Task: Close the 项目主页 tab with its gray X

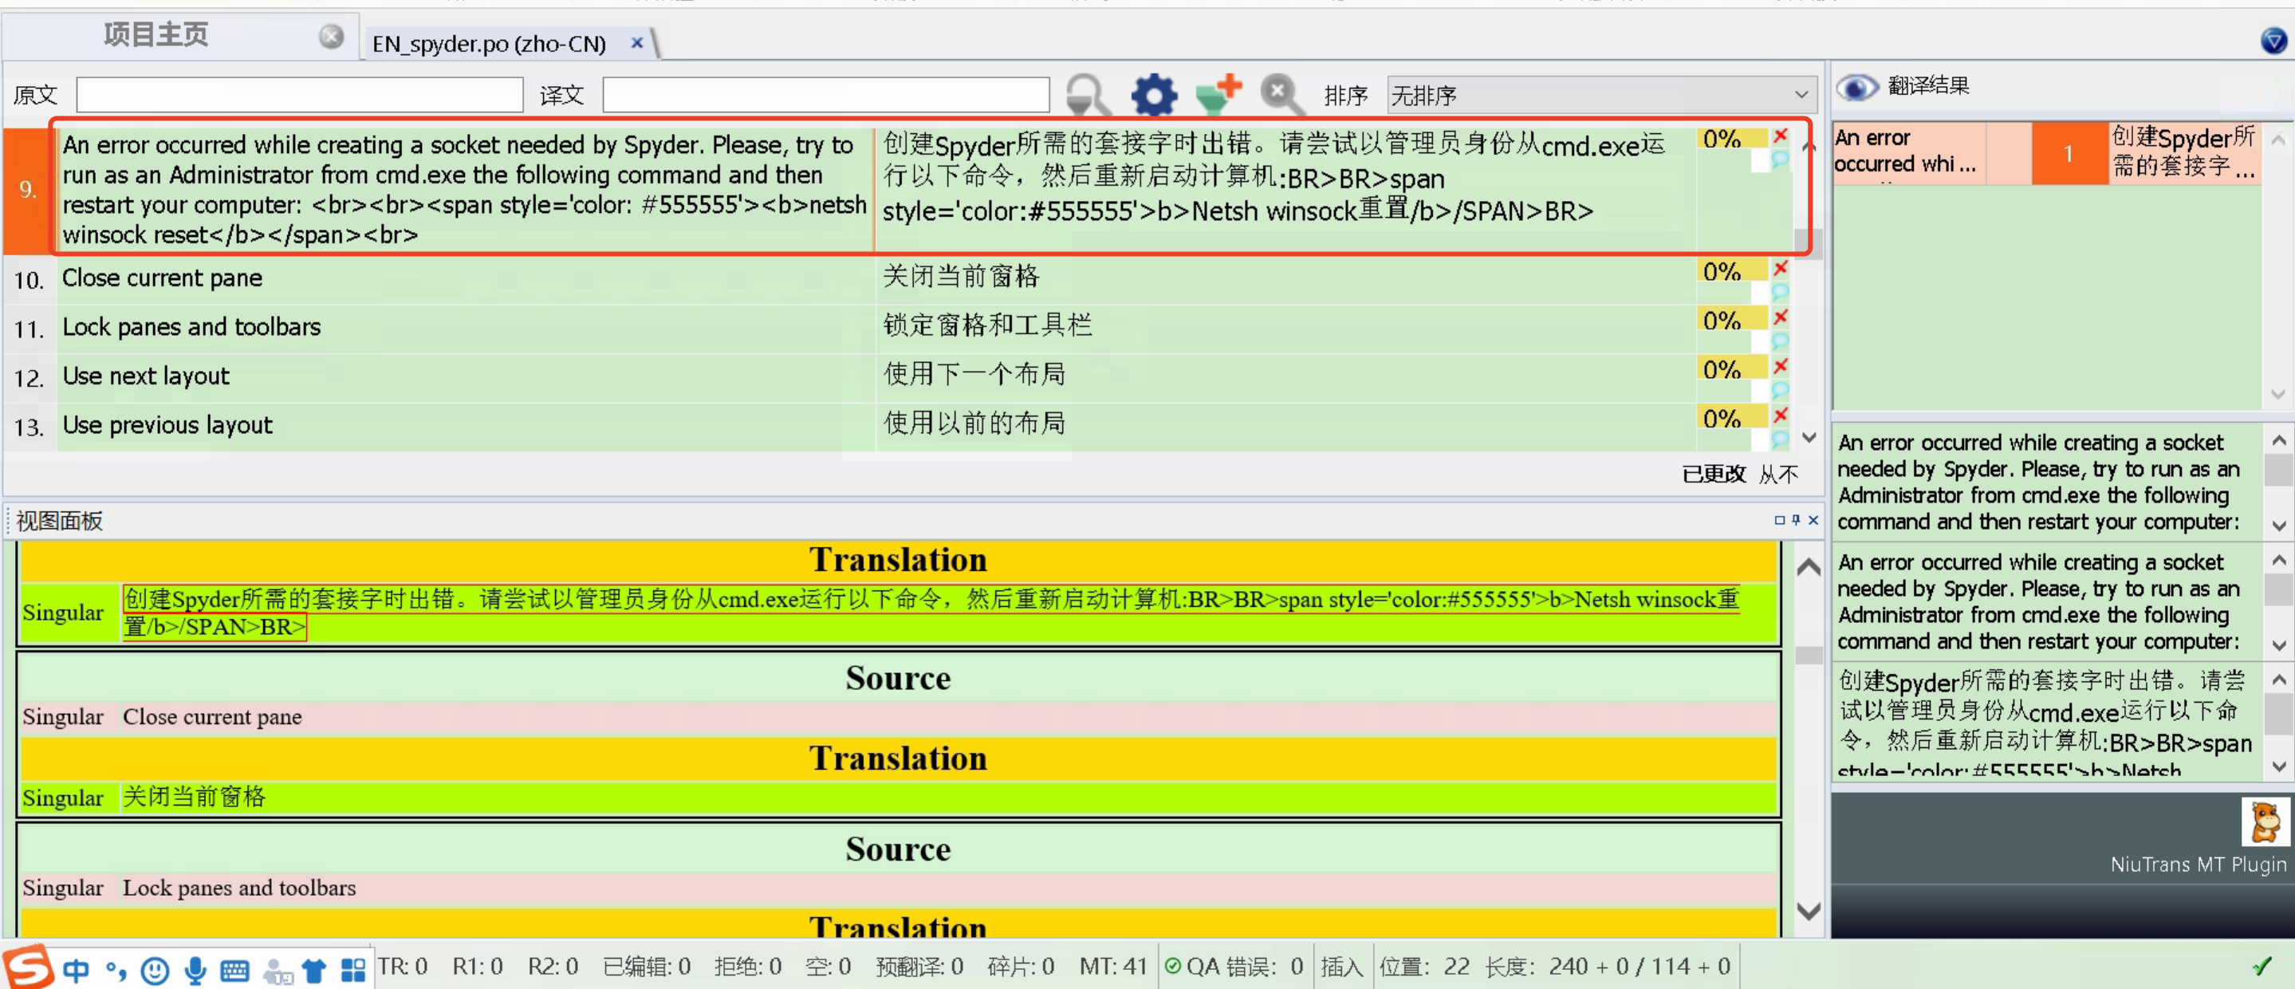Action: tap(332, 37)
